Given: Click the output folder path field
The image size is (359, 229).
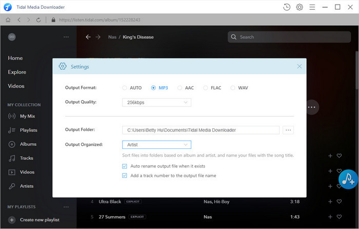Looking at the screenshot, I should (x=201, y=130).
